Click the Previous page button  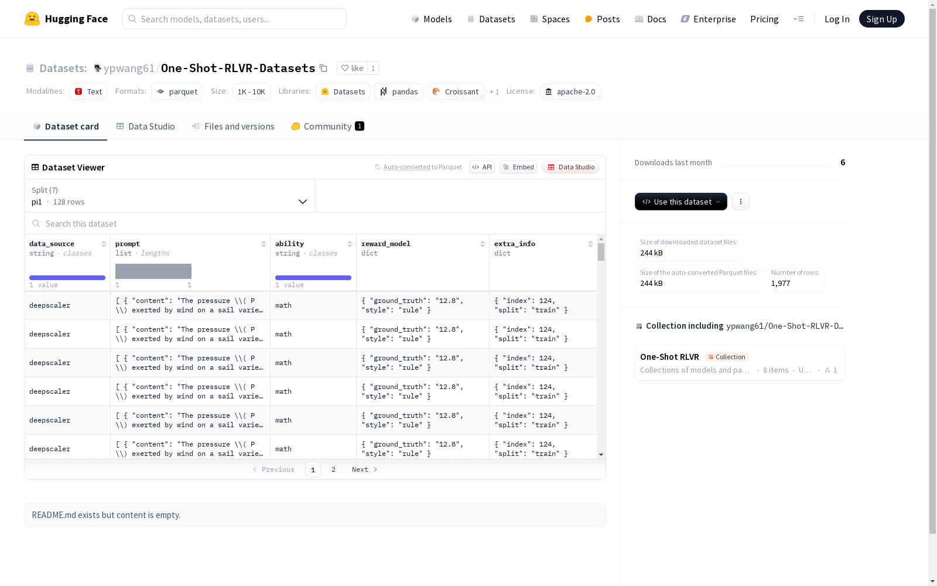coord(273,469)
